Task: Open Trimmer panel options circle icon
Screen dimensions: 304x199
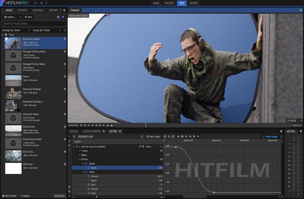Action: pos(301,10)
